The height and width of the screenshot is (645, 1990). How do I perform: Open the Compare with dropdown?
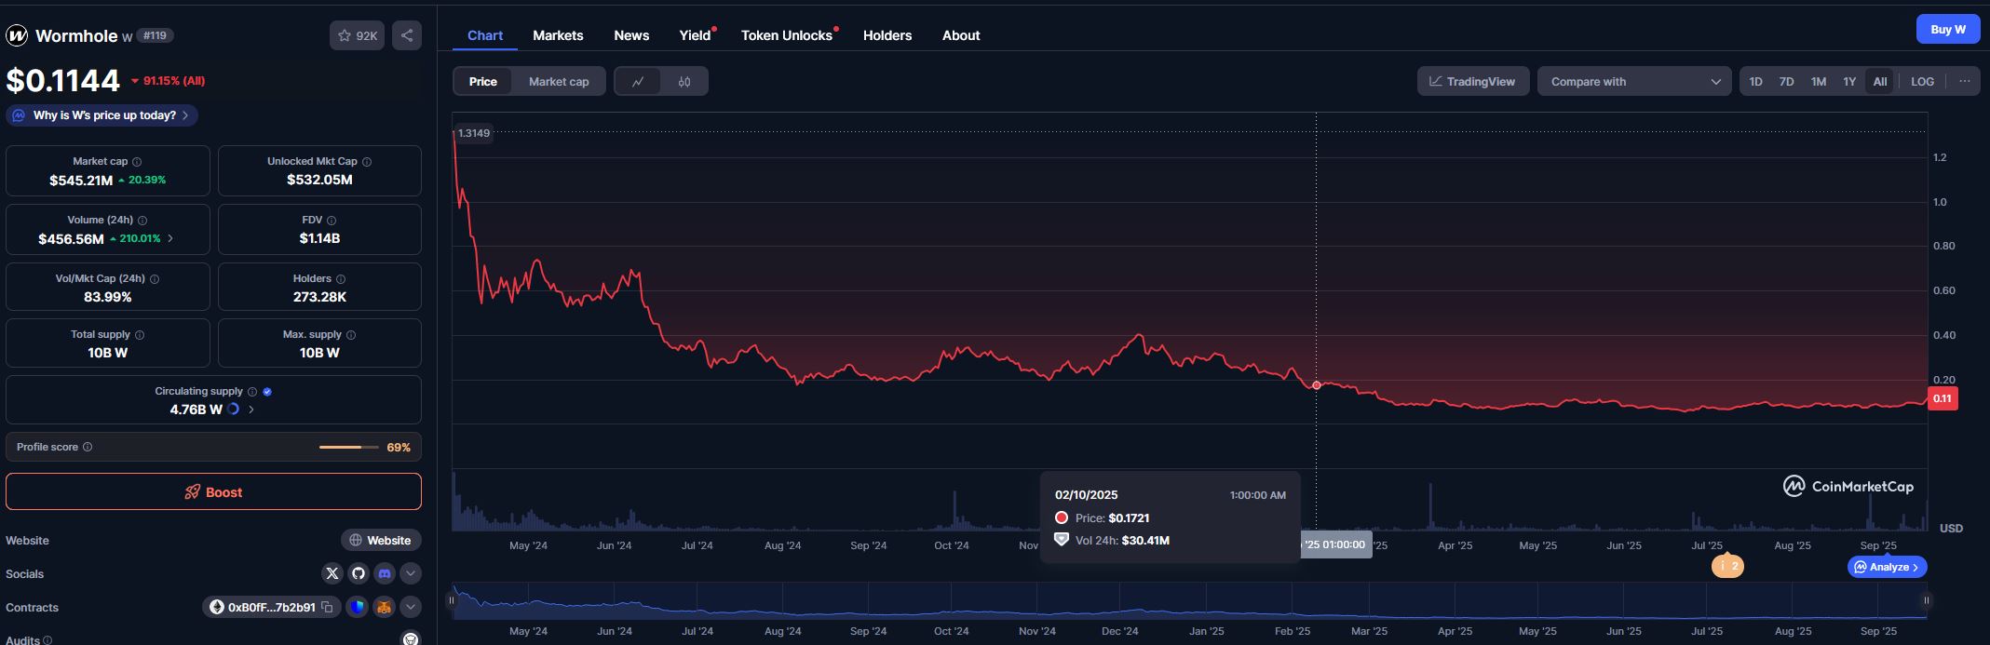coord(1634,81)
